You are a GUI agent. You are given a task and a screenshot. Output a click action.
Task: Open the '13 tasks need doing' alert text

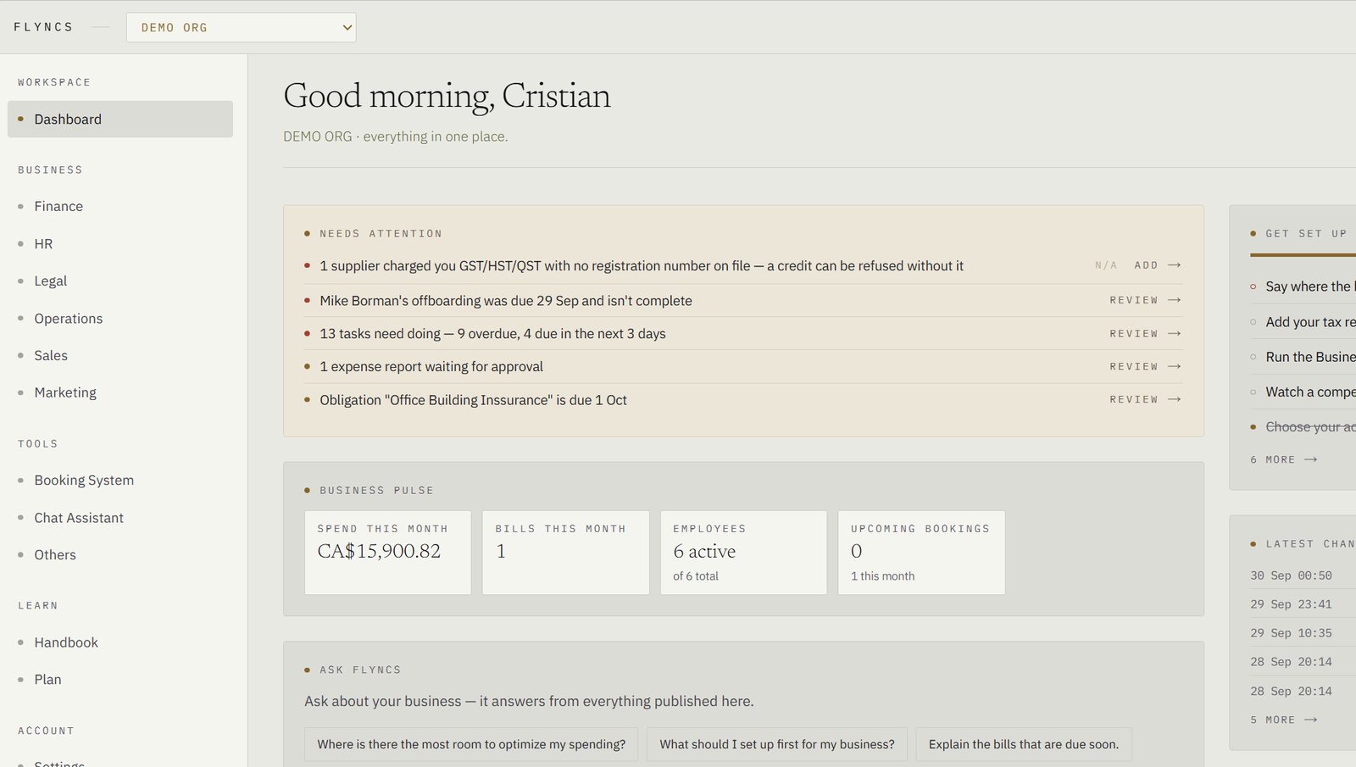click(492, 333)
